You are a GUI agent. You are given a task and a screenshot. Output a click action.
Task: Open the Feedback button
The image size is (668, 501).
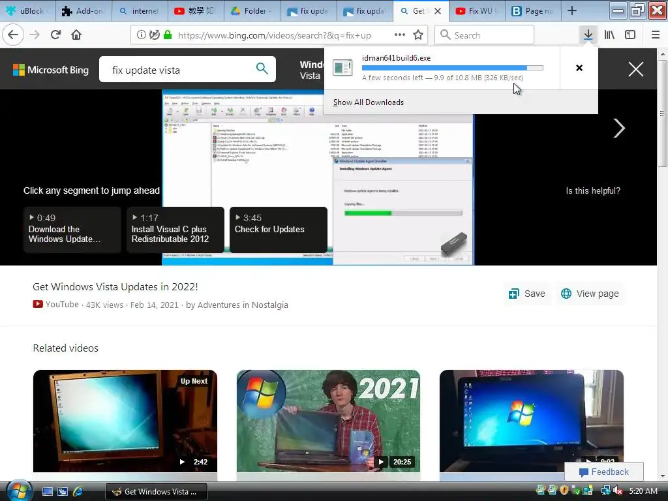pyautogui.click(x=603, y=472)
